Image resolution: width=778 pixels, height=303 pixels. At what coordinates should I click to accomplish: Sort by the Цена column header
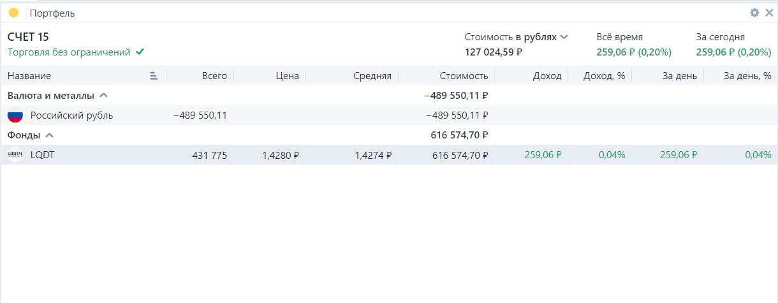(x=288, y=76)
